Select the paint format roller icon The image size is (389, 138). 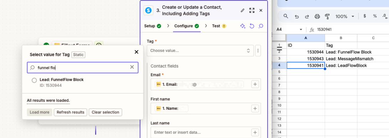(x=327, y=16)
